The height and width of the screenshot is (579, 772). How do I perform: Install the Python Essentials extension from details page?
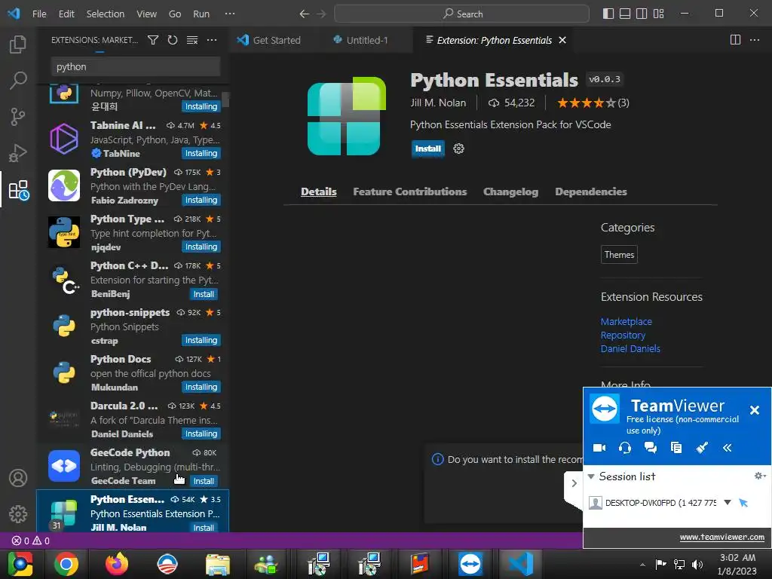[428, 149]
